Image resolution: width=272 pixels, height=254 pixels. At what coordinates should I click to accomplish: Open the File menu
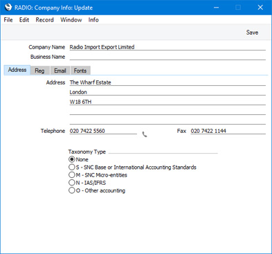[8, 20]
